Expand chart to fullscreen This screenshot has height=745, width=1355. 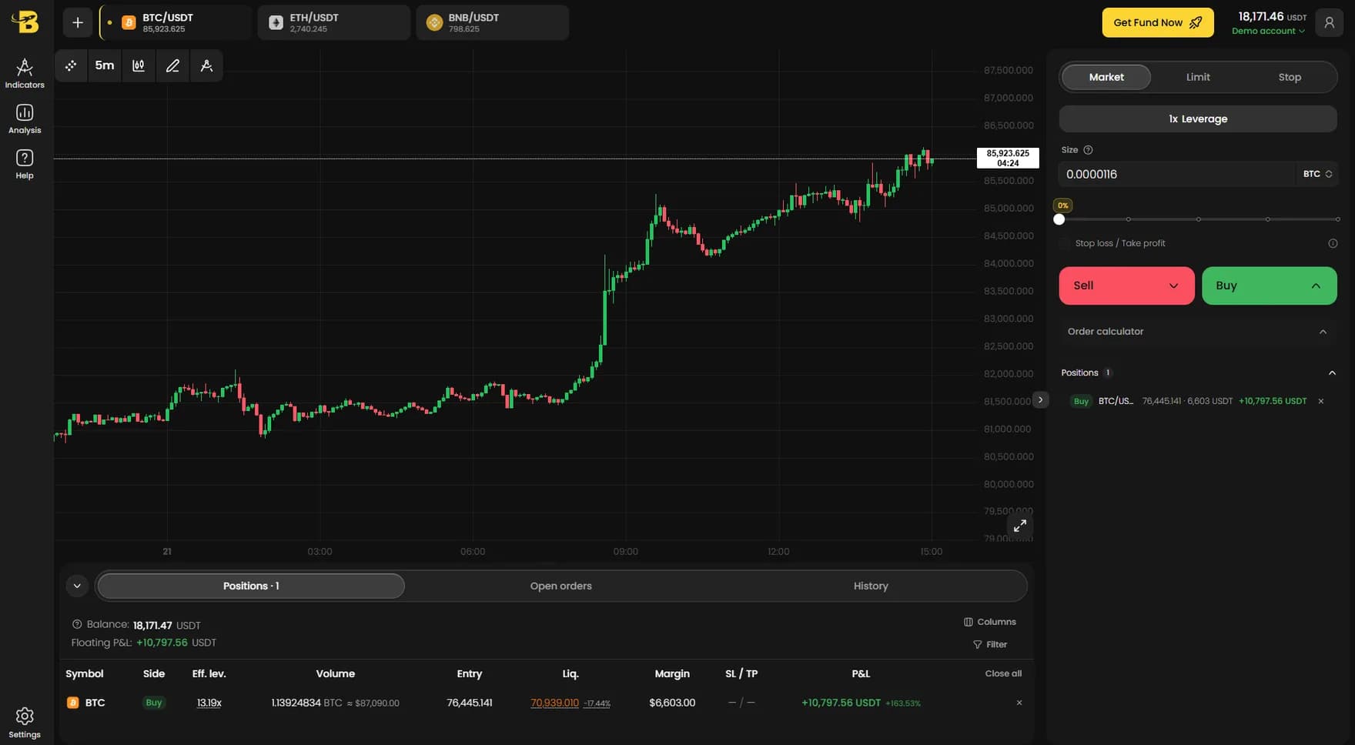(x=1019, y=526)
